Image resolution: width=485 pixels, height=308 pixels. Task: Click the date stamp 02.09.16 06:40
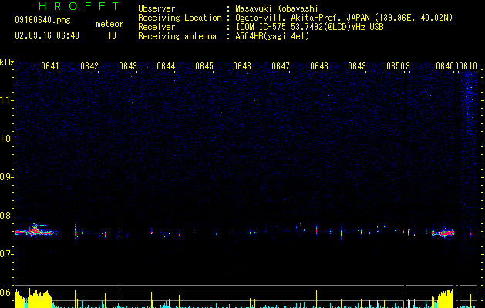pos(47,35)
